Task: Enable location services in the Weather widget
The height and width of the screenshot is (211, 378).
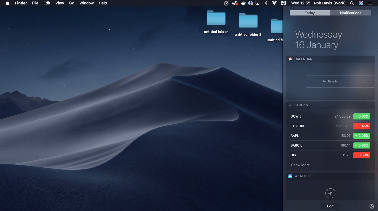Action: click(x=330, y=193)
